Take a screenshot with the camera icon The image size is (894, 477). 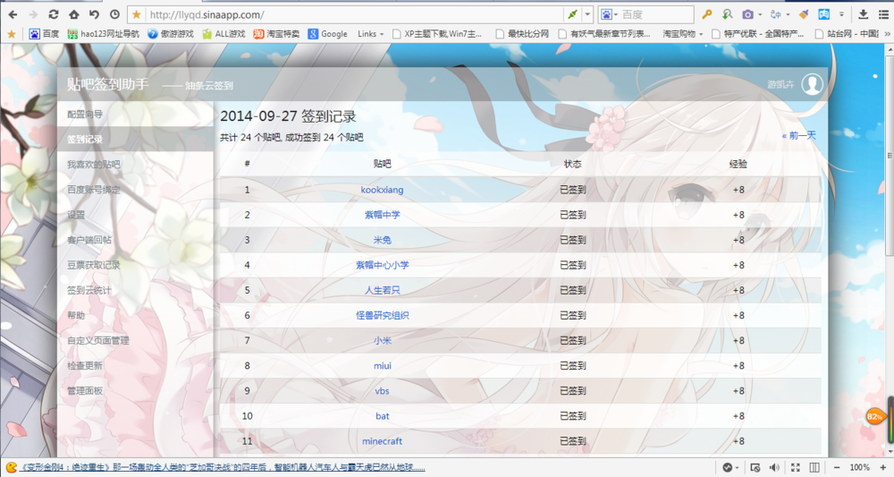(747, 14)
